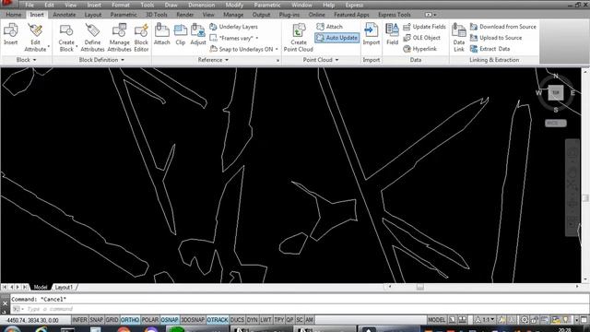Open the Data Link tool
Screen dimensions: 590x332
(459, 38)
